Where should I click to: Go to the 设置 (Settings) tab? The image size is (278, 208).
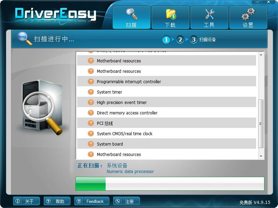click(x=248, y=17)
